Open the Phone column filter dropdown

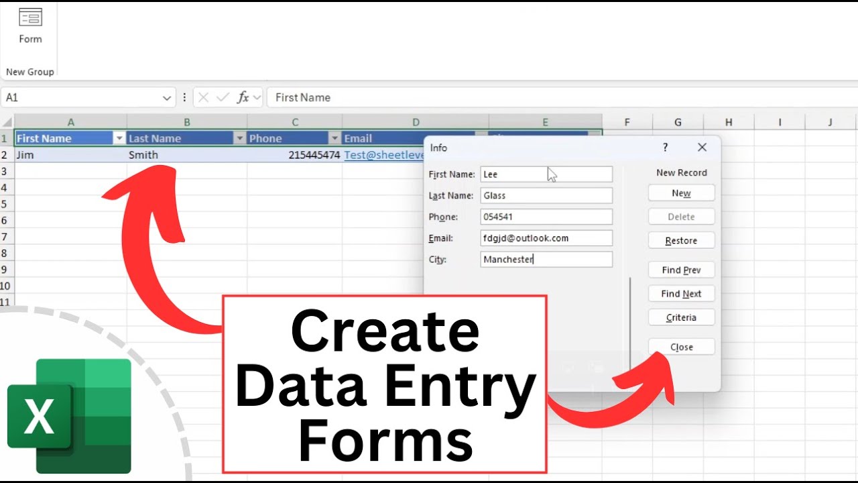(334, 138)
